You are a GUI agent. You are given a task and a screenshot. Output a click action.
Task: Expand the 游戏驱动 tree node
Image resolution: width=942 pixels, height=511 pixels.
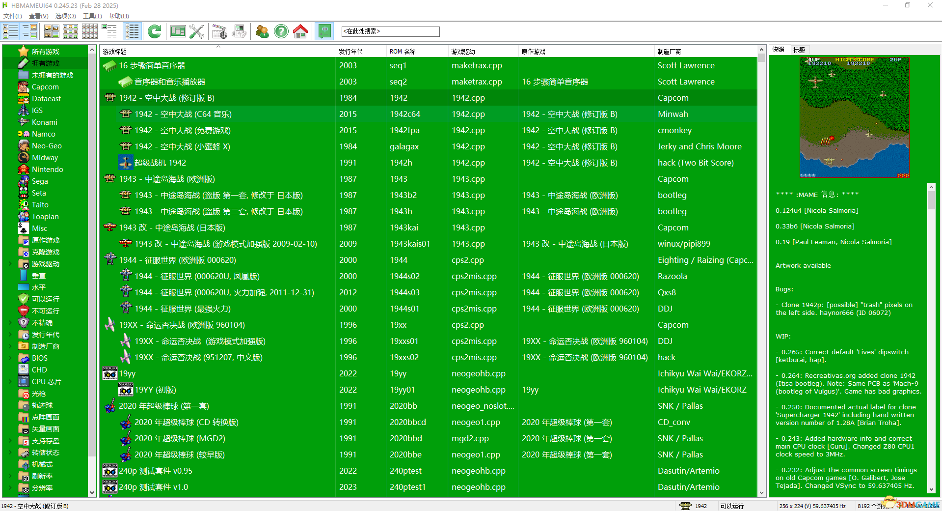point(10,264)
